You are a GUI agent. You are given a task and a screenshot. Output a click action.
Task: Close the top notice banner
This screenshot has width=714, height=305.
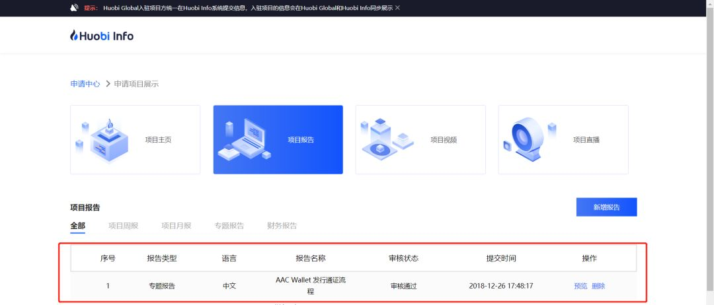[397, 8]
